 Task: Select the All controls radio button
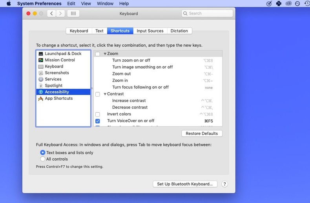pyautogui.click(x=43, y=159)
